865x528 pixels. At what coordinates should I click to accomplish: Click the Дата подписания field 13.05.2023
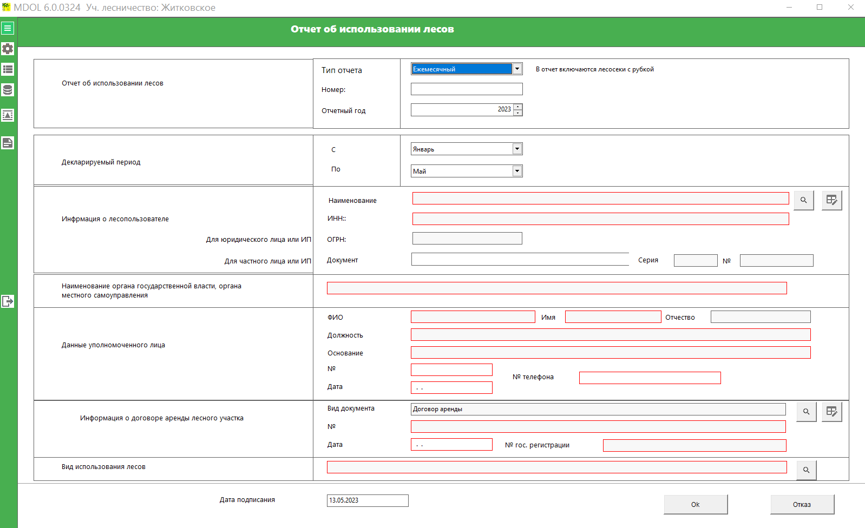[368, 500]
